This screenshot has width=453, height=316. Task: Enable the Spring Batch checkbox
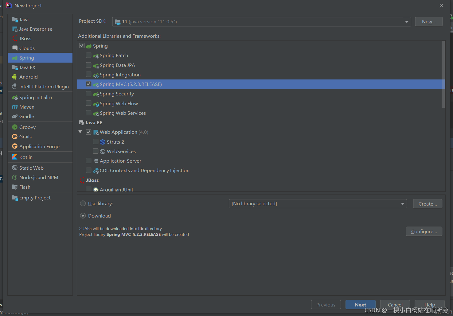[x=88, y=55]
